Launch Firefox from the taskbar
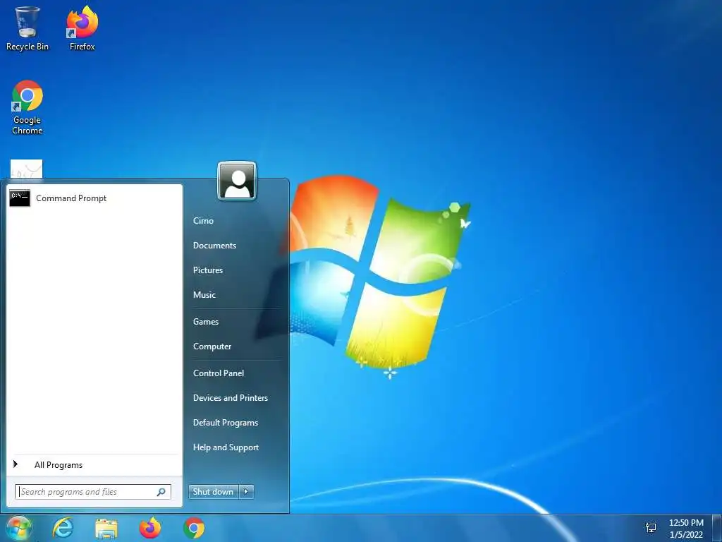This screenshot has width=722, height=542. [x=150, y=528]
